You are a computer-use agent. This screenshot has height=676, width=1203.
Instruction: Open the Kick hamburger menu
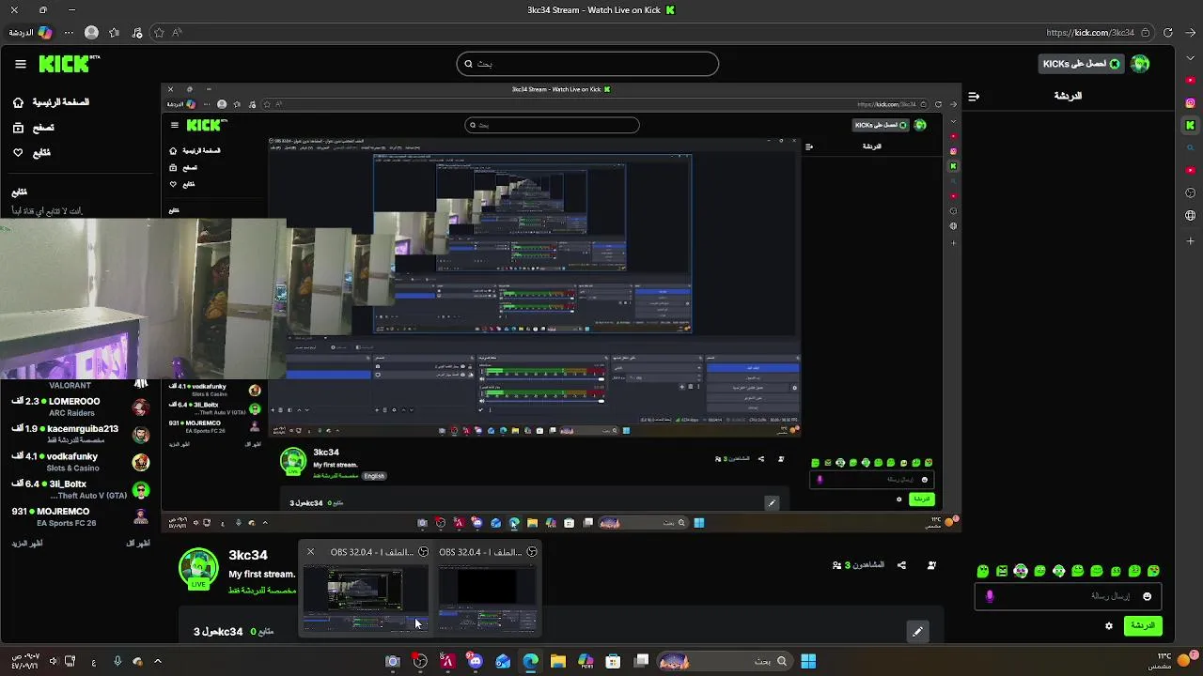(21, 64)
